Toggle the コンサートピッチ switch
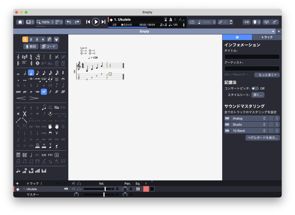The height and width of the screenshot is (215, 295). [x=255, y=88]
